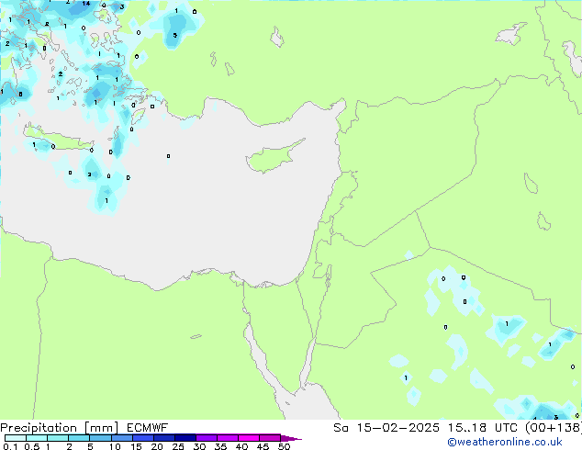Click the 'ECMWF' model label
This screenshot has height=450, width=582.
[x=148, y=428]
